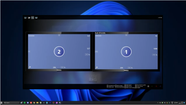Screen dimensions: 186x105
Task: Open the Chrome icon in the taskbar
Action: click(x=34, y=103)
